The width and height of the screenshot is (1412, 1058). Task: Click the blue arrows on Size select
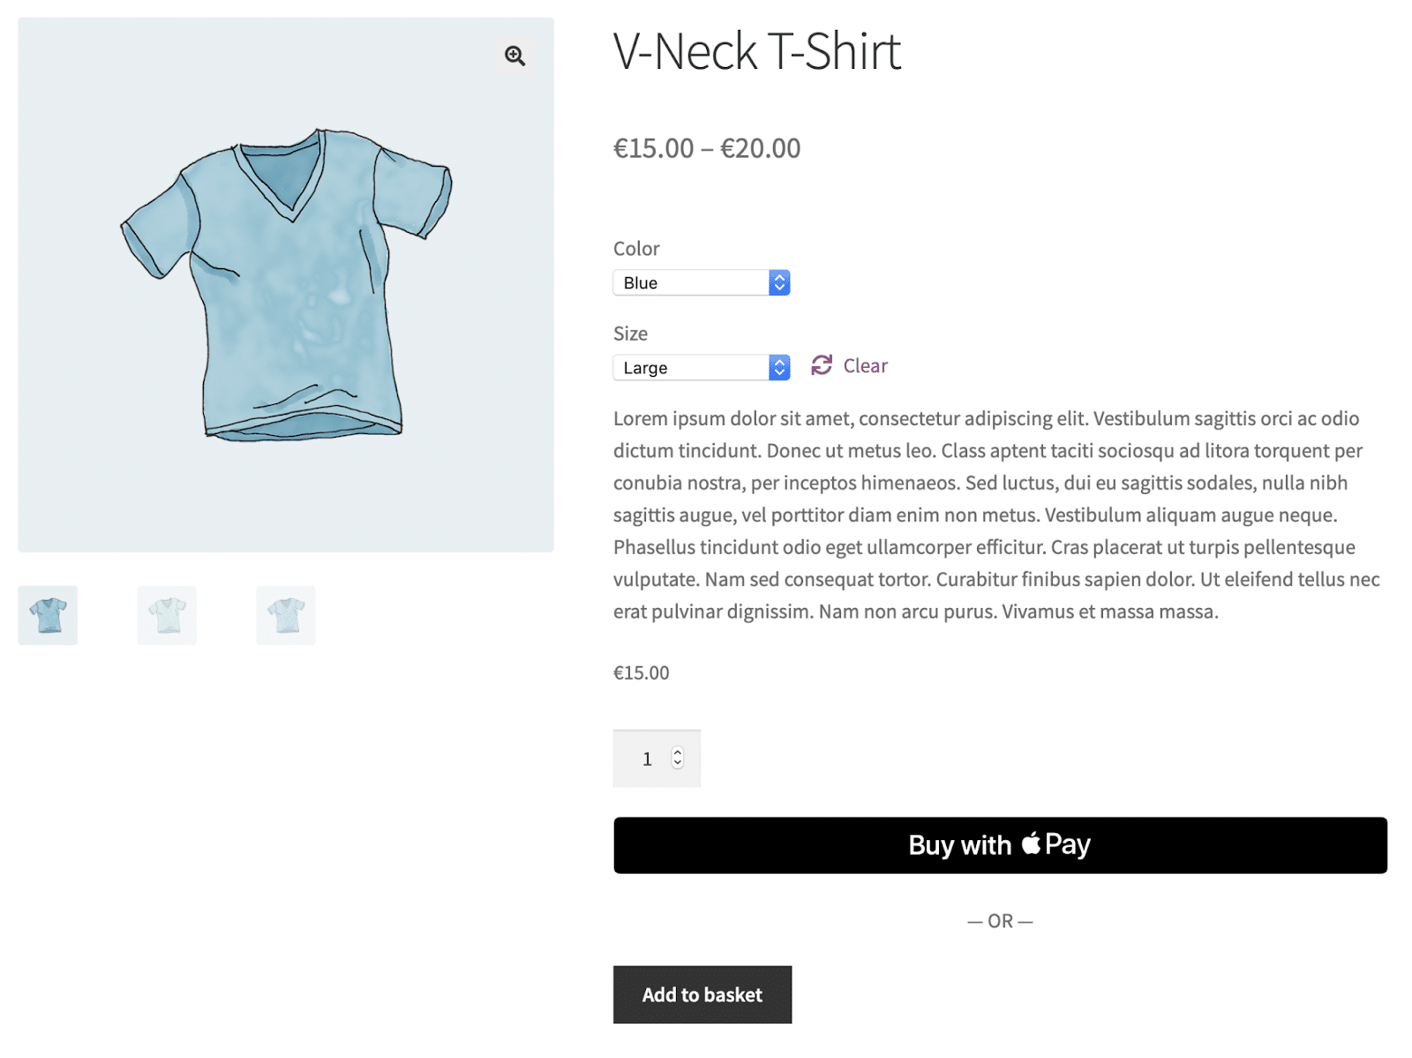tap(779, 367)
